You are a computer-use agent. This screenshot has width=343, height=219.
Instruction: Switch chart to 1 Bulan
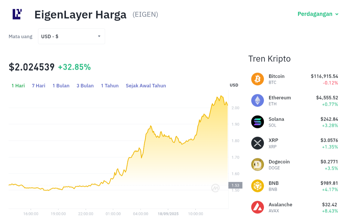61,85
